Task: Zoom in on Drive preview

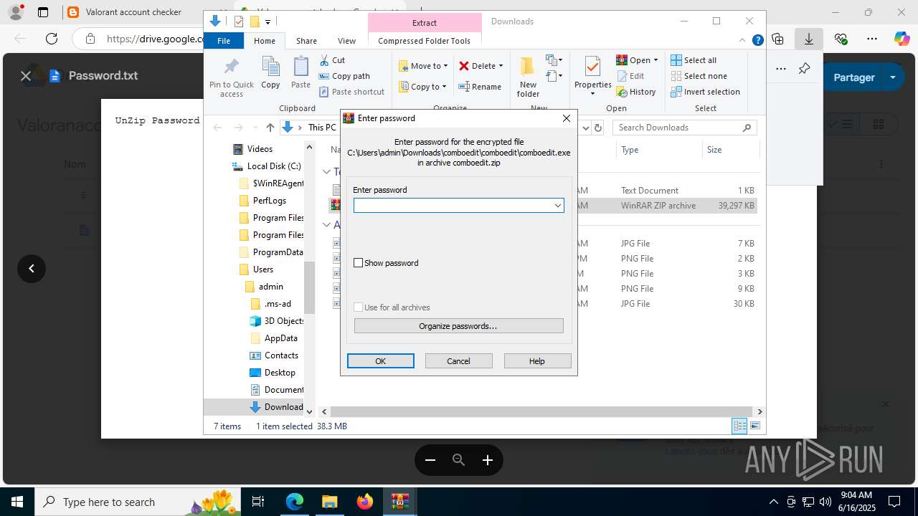Action: click(488, 460)
